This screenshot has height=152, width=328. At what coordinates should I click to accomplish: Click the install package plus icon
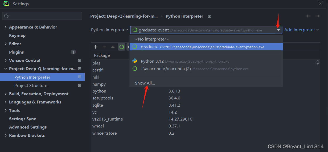(x=96, y=47)
